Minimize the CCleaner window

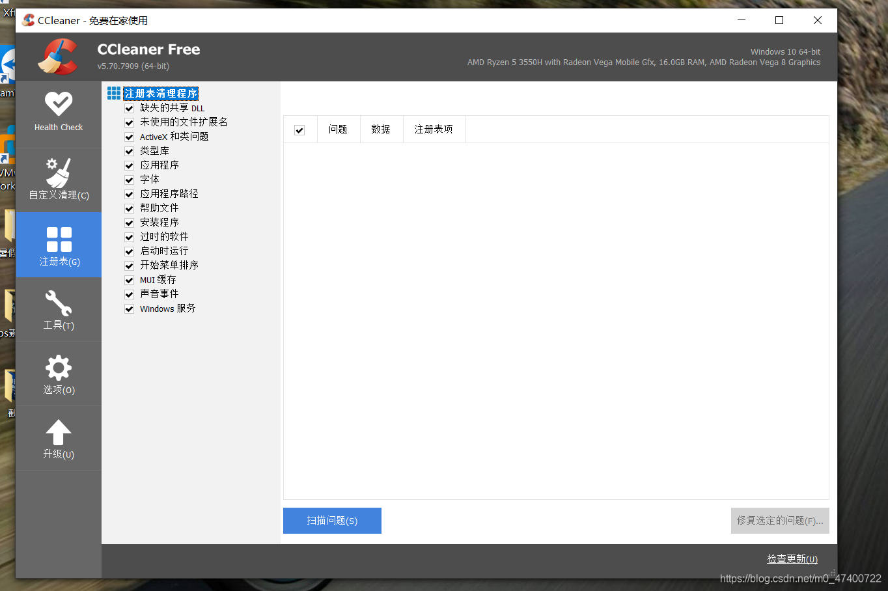point(742,20)
